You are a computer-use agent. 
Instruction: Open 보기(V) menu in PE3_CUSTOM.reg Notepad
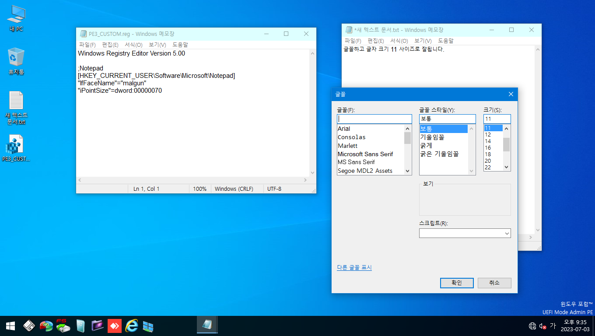pyautogui.click(x=157, y=45)
